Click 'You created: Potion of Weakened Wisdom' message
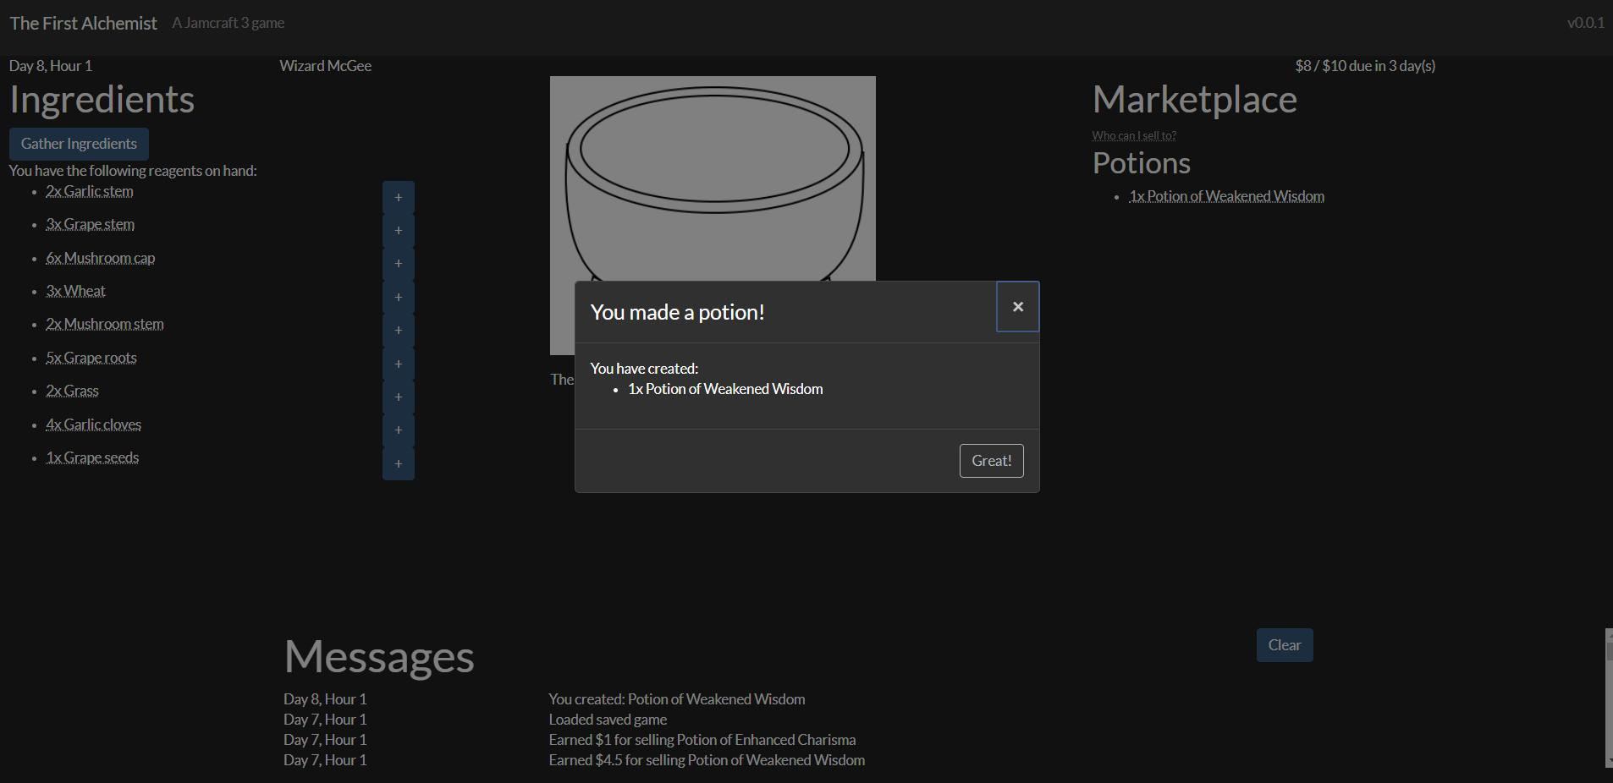This screenshot has width=1613, height=783. click(677, 699)
